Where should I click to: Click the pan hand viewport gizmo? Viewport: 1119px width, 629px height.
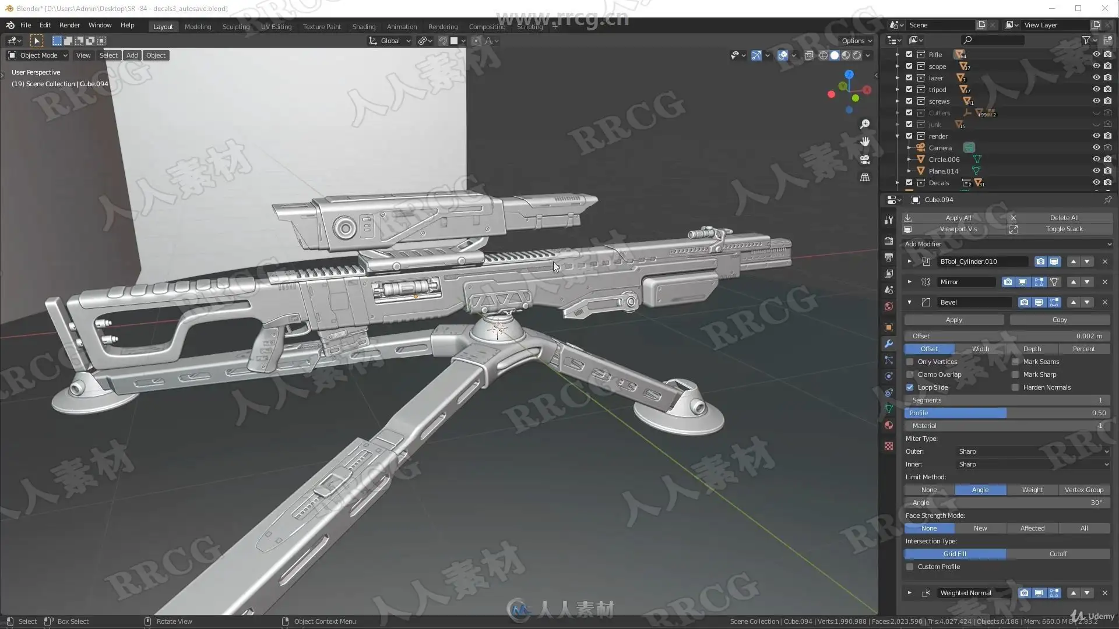865,142
